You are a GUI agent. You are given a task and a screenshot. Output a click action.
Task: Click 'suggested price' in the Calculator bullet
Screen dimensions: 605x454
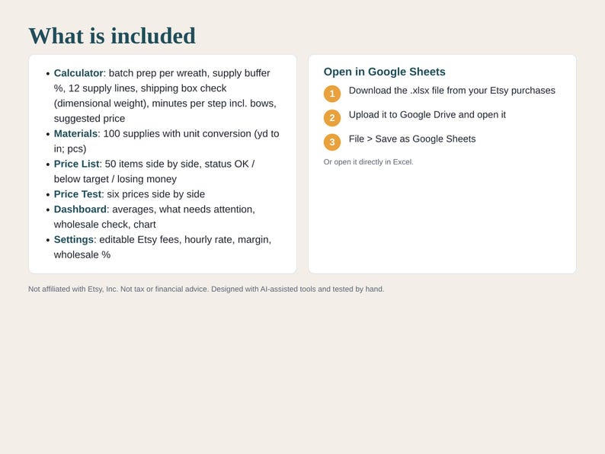[x=89, y=118]
